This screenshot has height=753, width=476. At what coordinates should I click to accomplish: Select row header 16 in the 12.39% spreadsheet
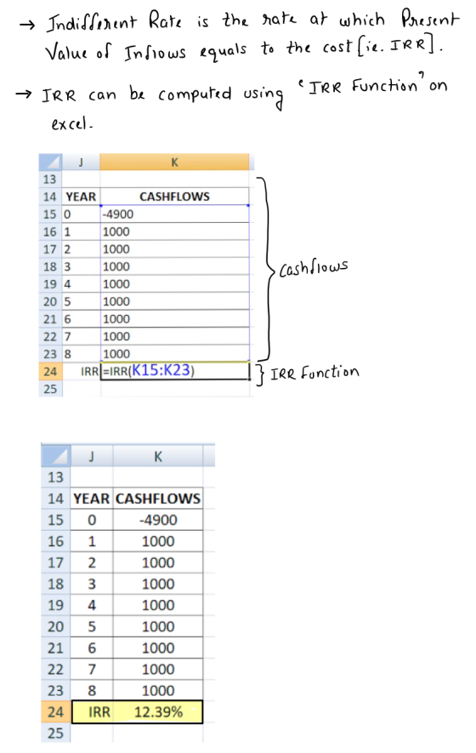56,541
